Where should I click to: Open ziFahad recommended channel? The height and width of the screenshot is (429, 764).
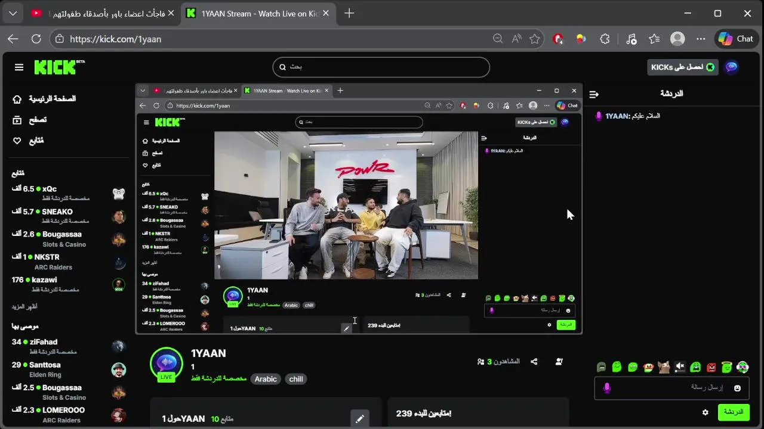69,346
